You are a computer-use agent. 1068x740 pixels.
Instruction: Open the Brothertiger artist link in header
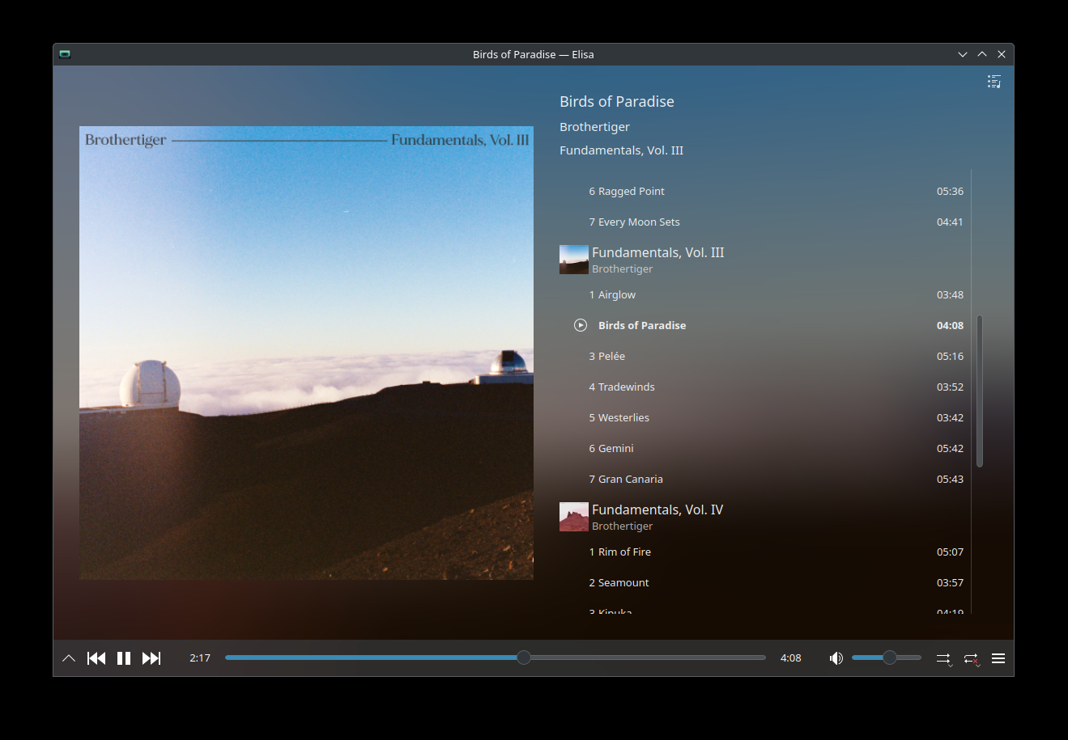click(594, 127)
